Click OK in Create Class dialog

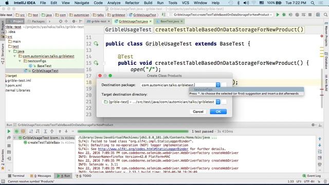tap(218, 112)
